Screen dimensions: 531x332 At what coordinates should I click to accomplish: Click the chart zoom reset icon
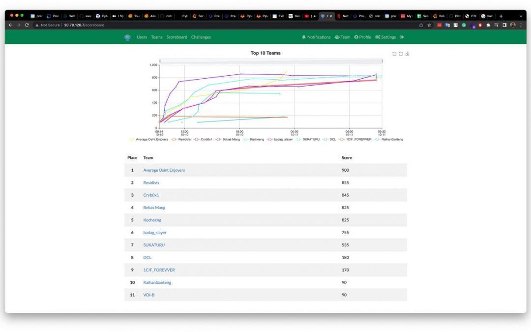(x=401, y=54)
